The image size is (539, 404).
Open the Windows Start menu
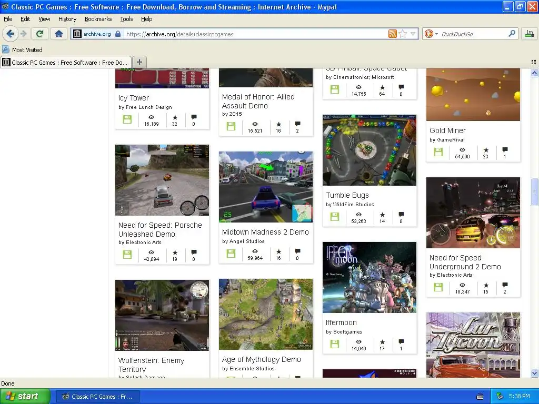pos(25,397)
